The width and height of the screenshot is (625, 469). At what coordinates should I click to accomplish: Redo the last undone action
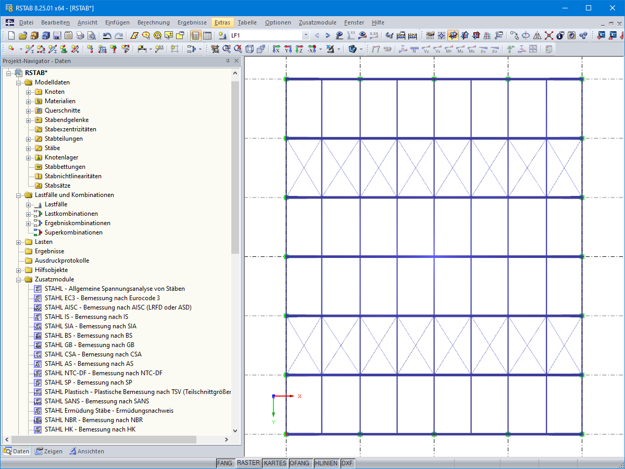click(x=119, y=35)
